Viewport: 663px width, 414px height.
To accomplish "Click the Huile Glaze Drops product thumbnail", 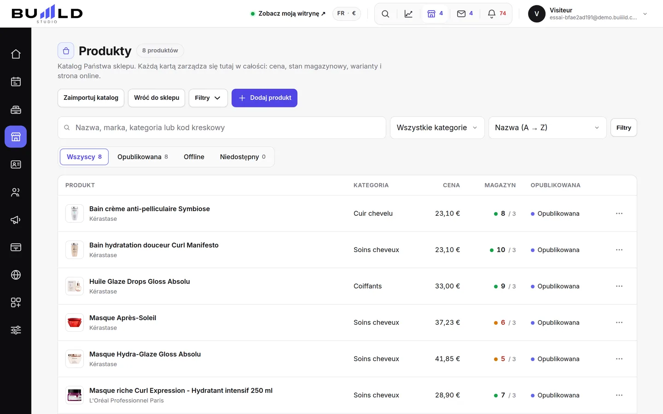I will click(75, 286).
